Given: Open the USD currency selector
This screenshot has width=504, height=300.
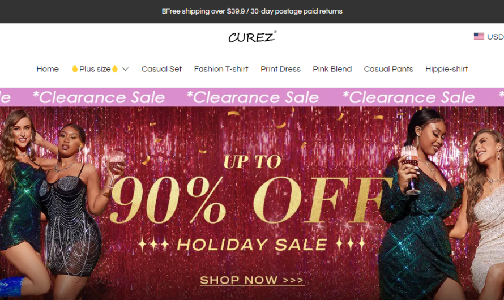Looking at the screenshot, I should (x=489, y=37).
